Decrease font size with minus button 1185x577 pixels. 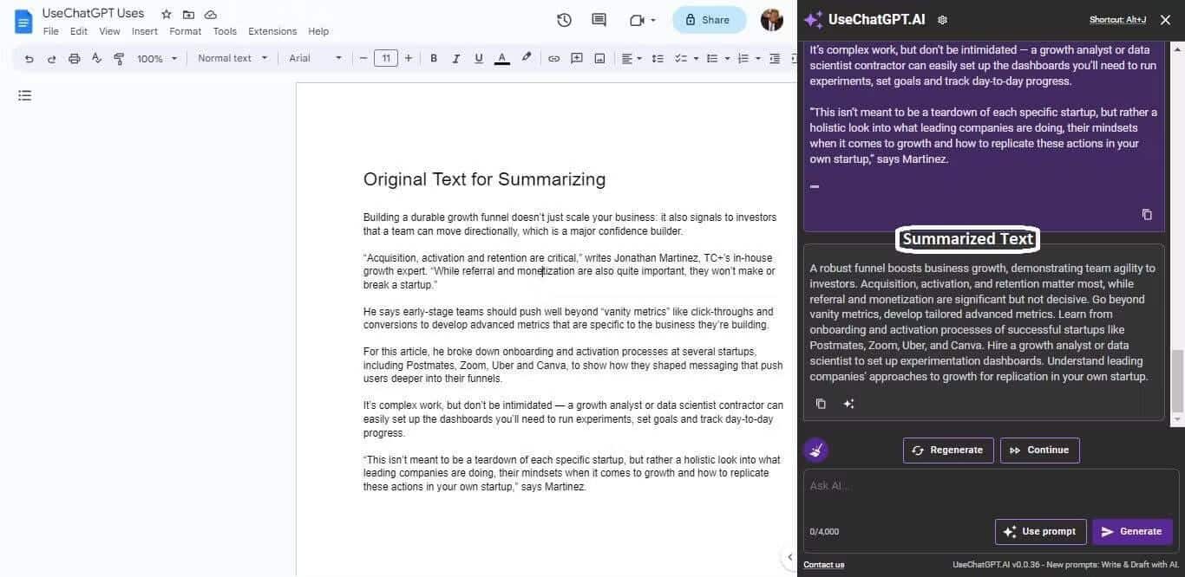click(x=363, y=58)
